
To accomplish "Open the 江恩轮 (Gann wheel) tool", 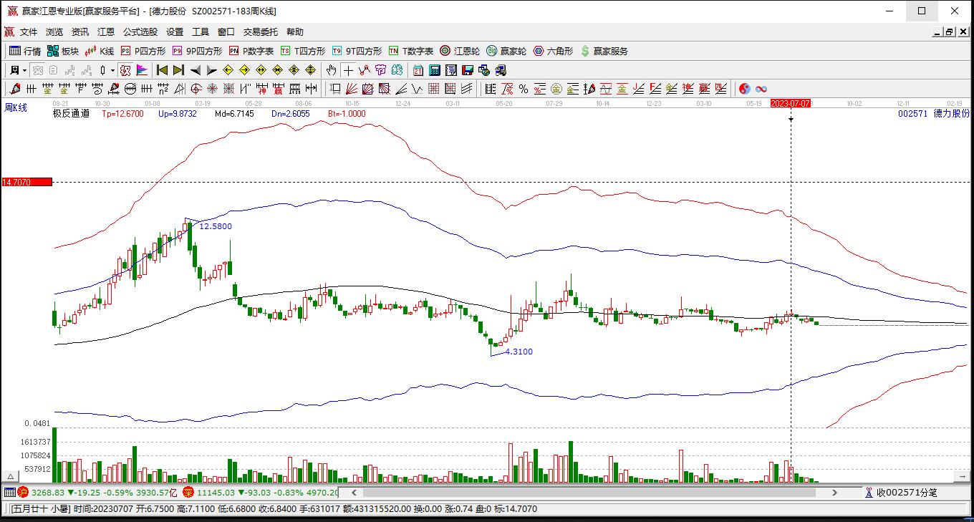I will [x=459, y=51].
